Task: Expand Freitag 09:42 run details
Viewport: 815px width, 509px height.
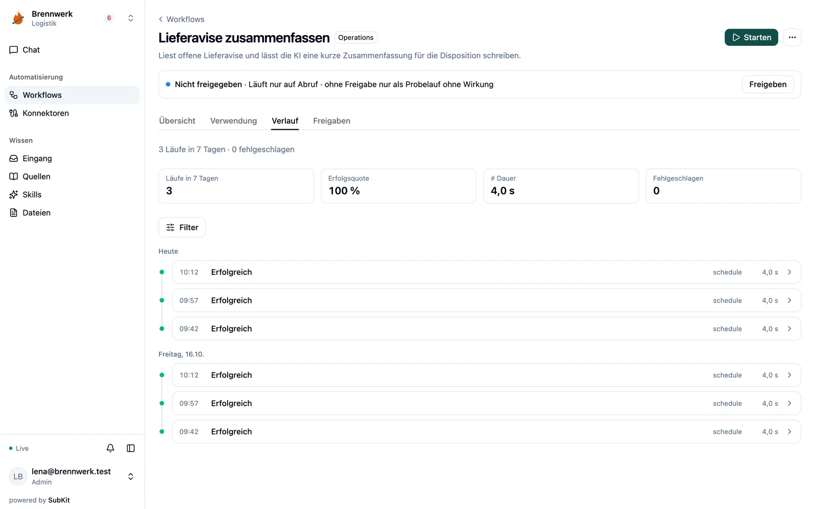Action: pos(486,432)
